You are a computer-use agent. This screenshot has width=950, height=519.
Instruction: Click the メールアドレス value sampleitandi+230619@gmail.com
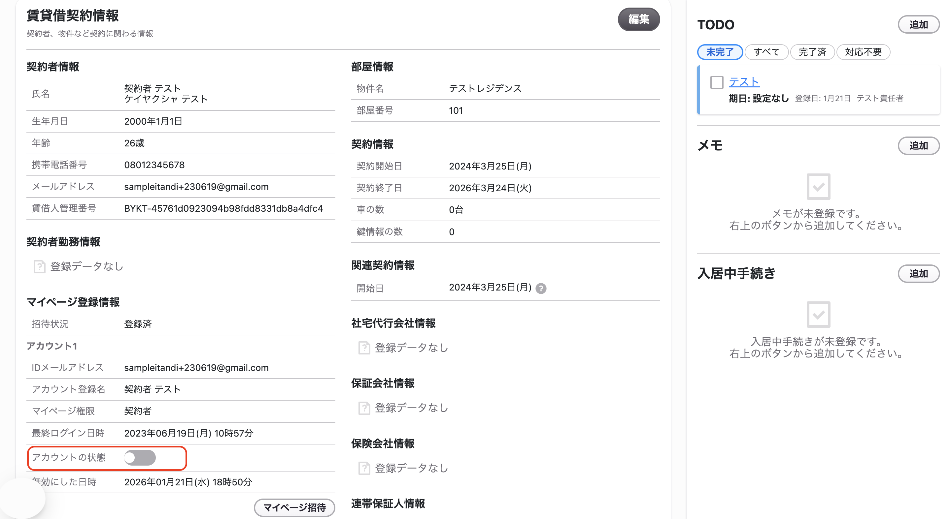click(196, 187)
